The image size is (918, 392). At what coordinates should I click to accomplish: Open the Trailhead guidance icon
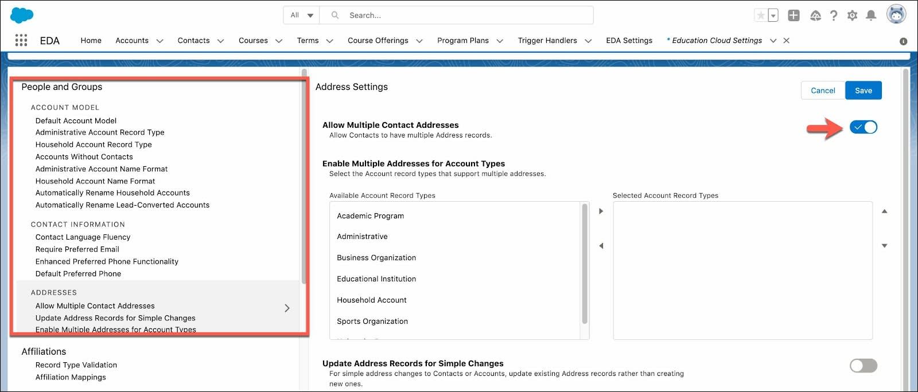(x=815, y=15)
